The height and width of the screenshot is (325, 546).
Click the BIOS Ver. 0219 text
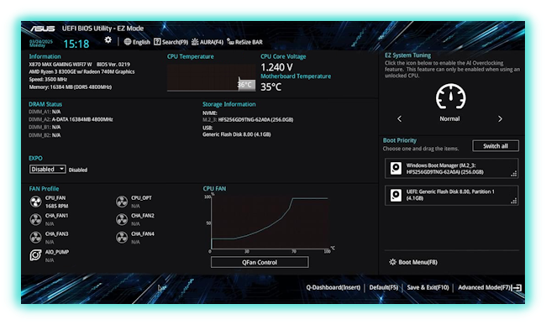click(113, 65)
